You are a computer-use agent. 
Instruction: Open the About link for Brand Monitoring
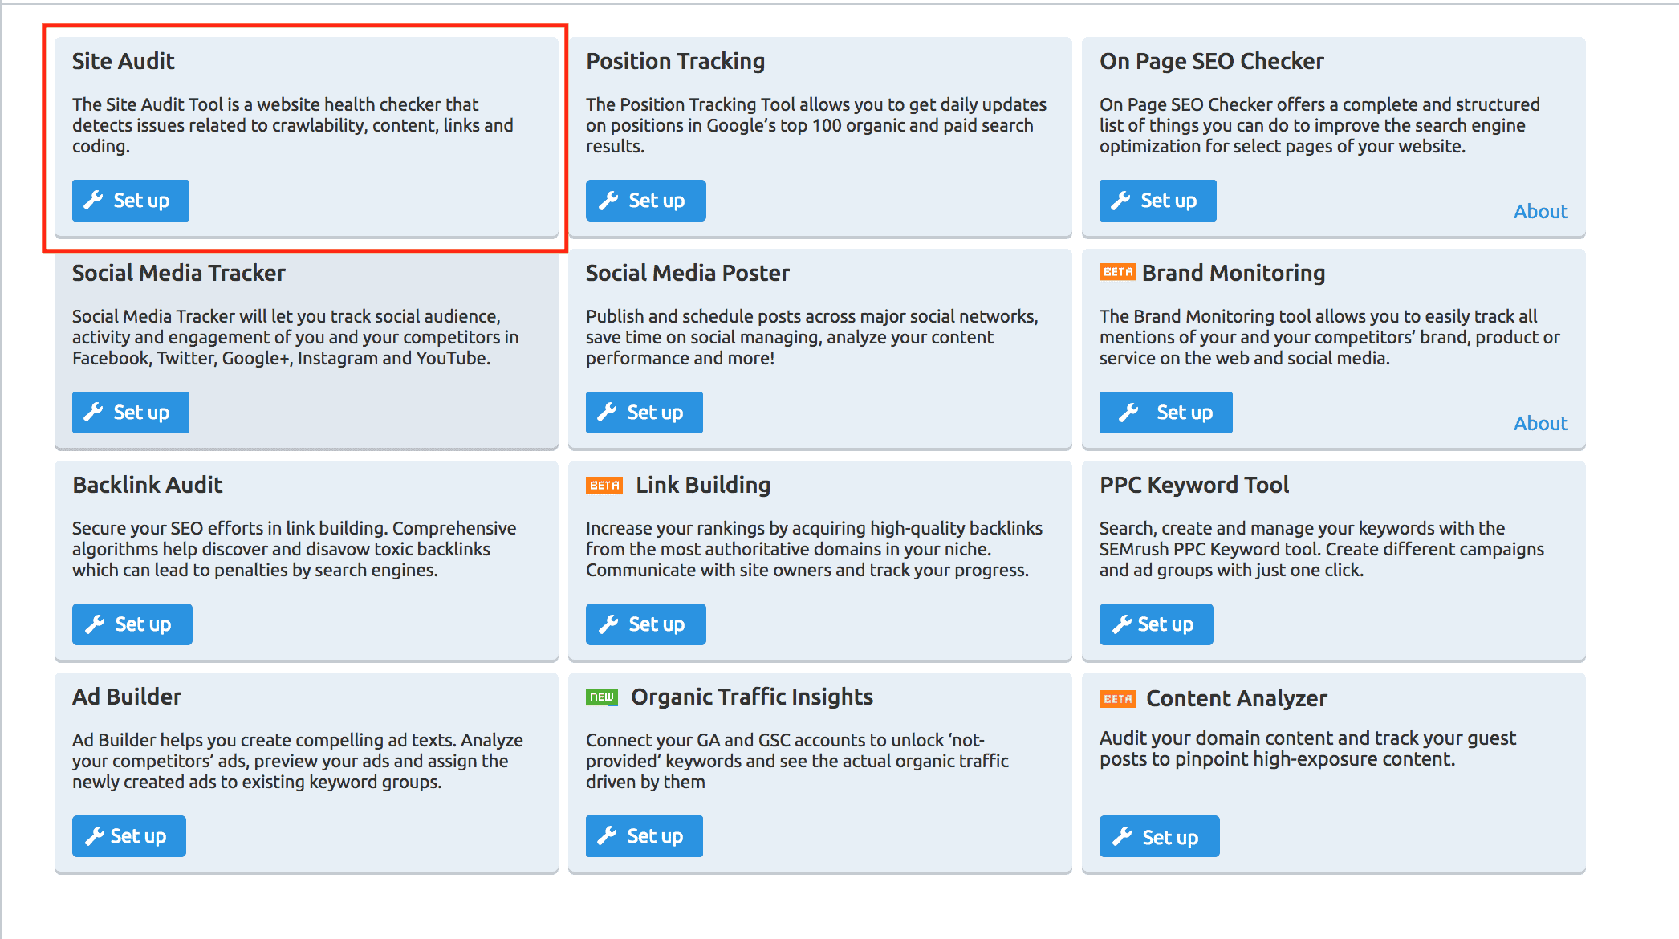pos(1540,423)
